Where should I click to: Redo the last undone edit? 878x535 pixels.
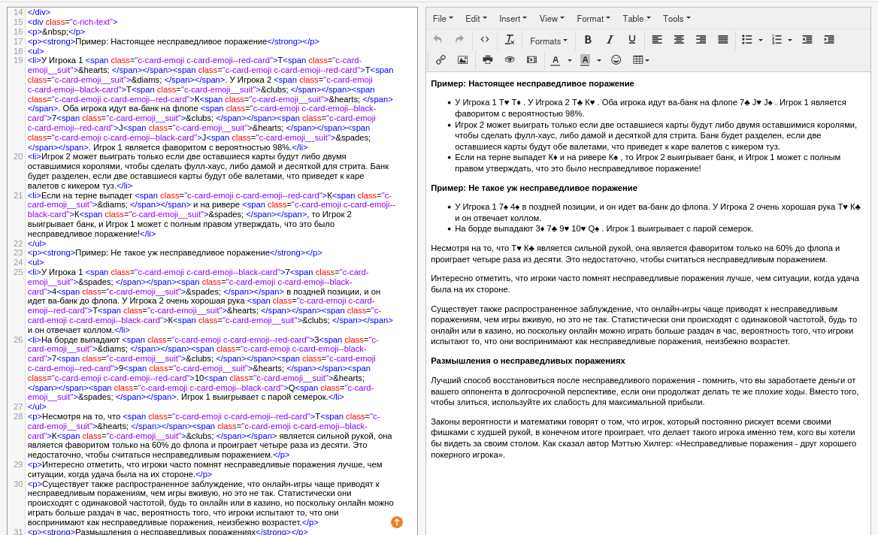point(460,40)
